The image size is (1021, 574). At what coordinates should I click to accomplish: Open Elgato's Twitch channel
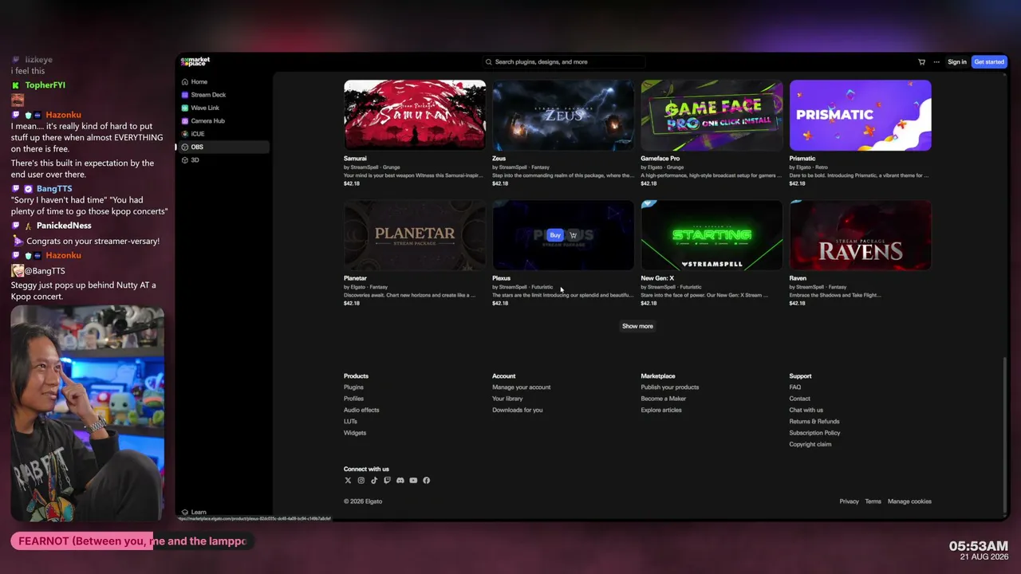click(x=387, y=480)
